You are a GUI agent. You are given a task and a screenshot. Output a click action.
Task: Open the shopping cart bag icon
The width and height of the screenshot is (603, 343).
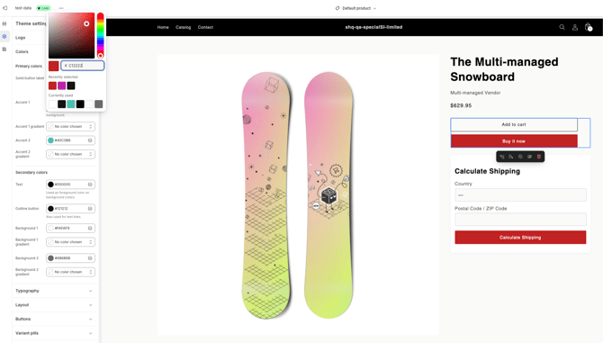coord(588,27)
